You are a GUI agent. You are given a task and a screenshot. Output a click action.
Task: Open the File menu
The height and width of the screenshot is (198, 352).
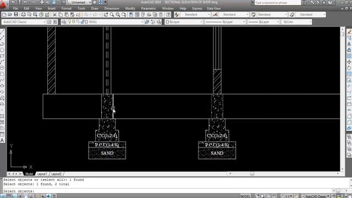click(15, 9)
